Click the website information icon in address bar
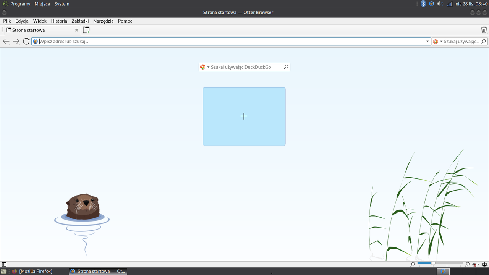The height and width of the screenshot is (275, 489). (36, 41)
